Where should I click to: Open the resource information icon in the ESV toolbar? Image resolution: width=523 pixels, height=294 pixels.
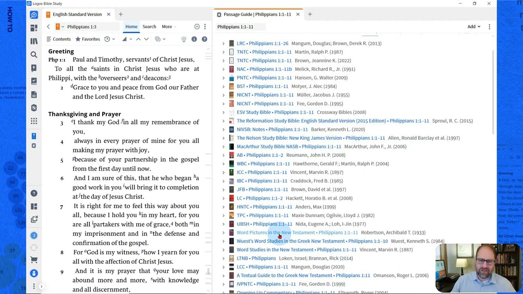194,39
